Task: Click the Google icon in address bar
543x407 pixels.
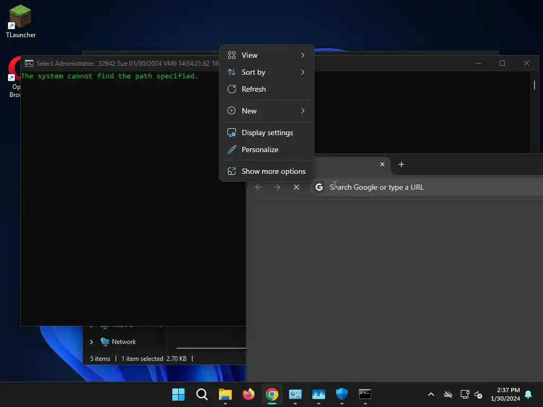Action: pyautogui.click(x=319, y=188)
